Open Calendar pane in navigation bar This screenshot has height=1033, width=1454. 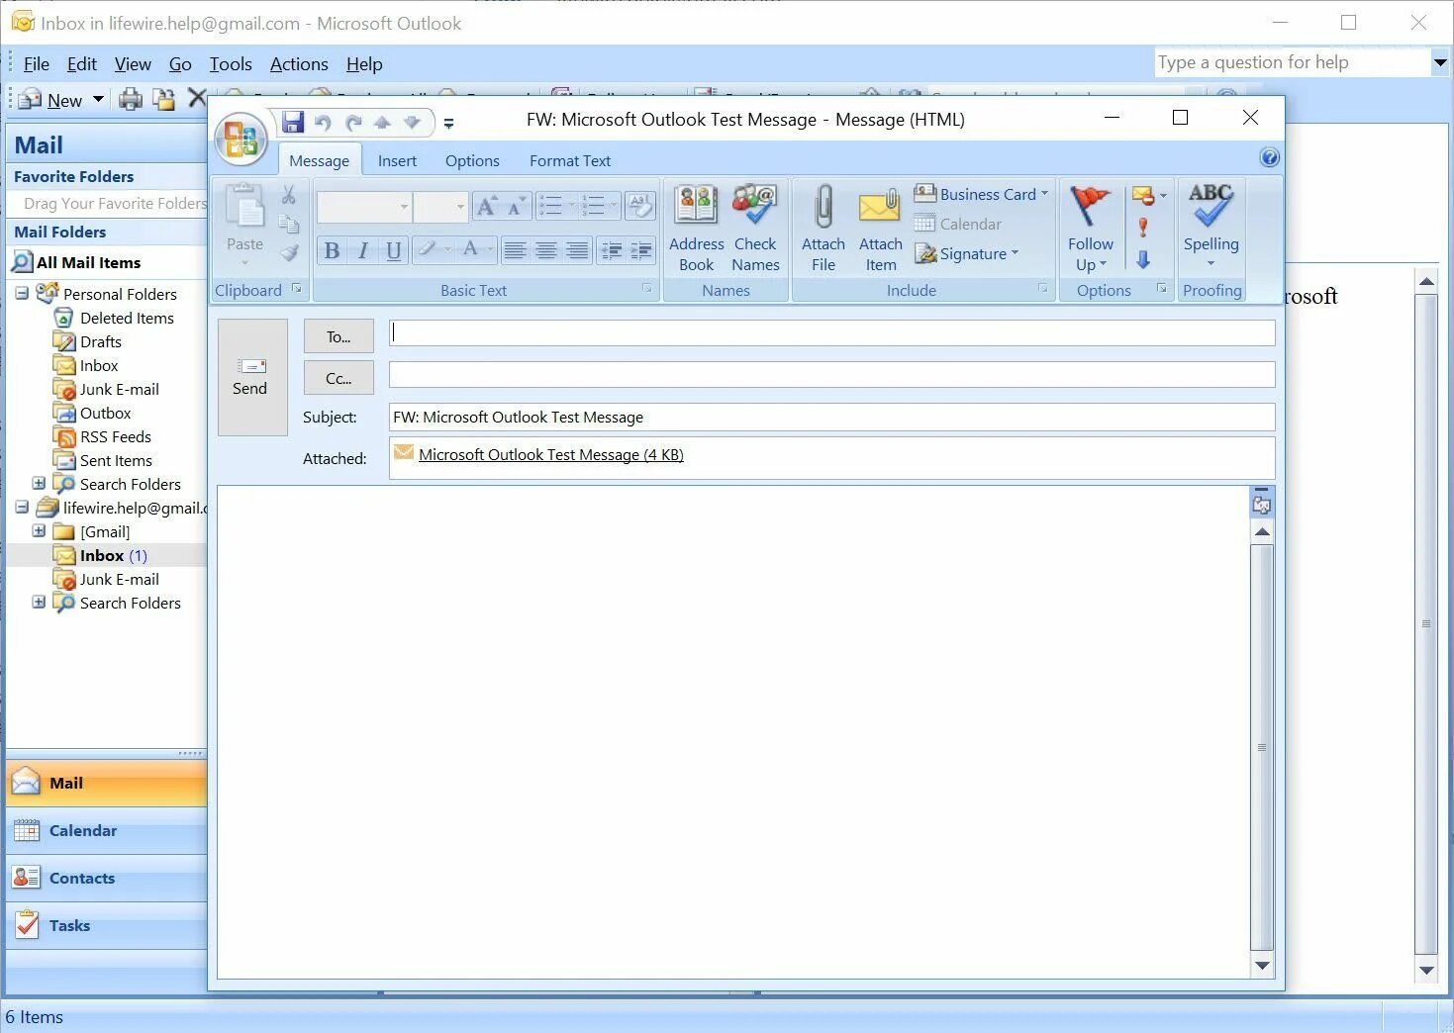coord(106,830)
